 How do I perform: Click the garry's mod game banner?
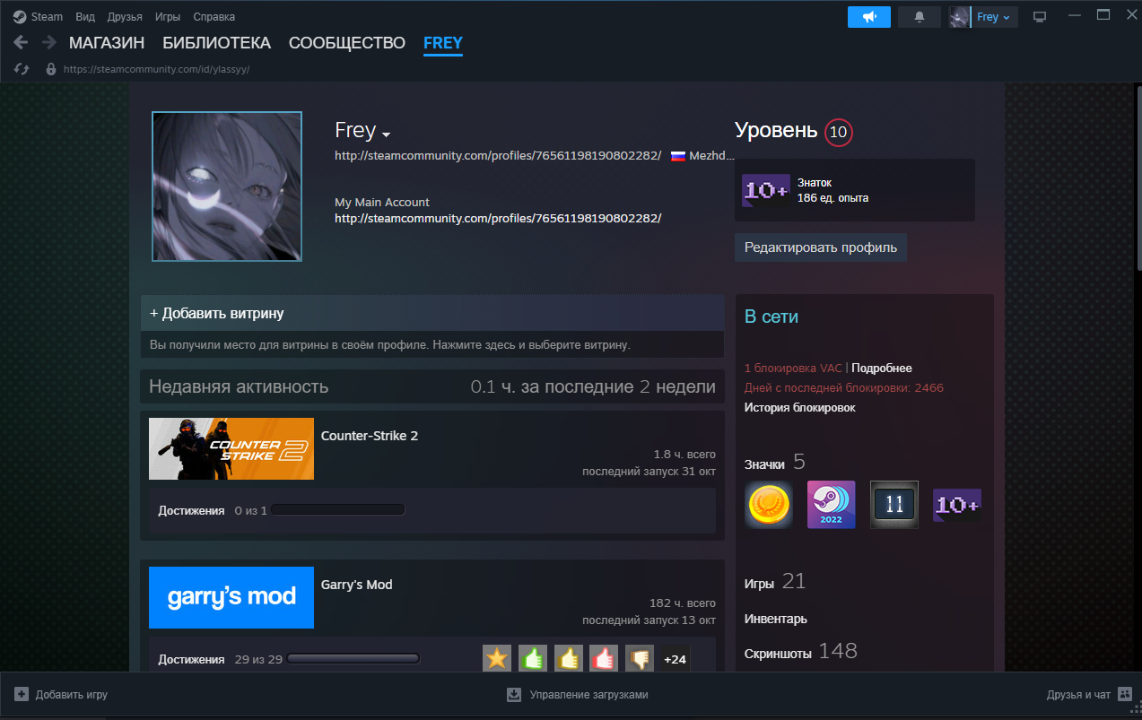coord(231,597)
